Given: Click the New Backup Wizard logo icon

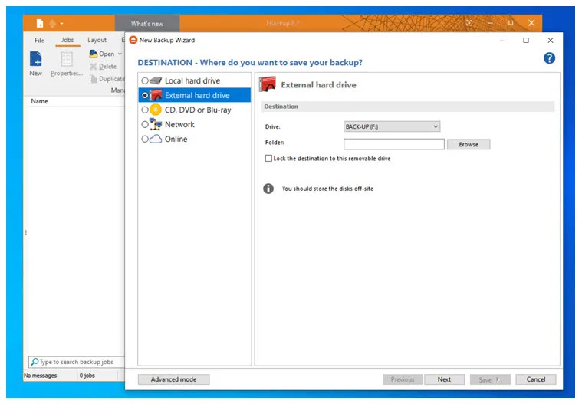Looking at the screenshot, I should pos(133,40).
